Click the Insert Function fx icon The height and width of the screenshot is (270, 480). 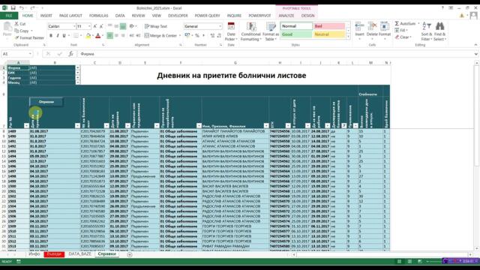click(x=70, y=54)
